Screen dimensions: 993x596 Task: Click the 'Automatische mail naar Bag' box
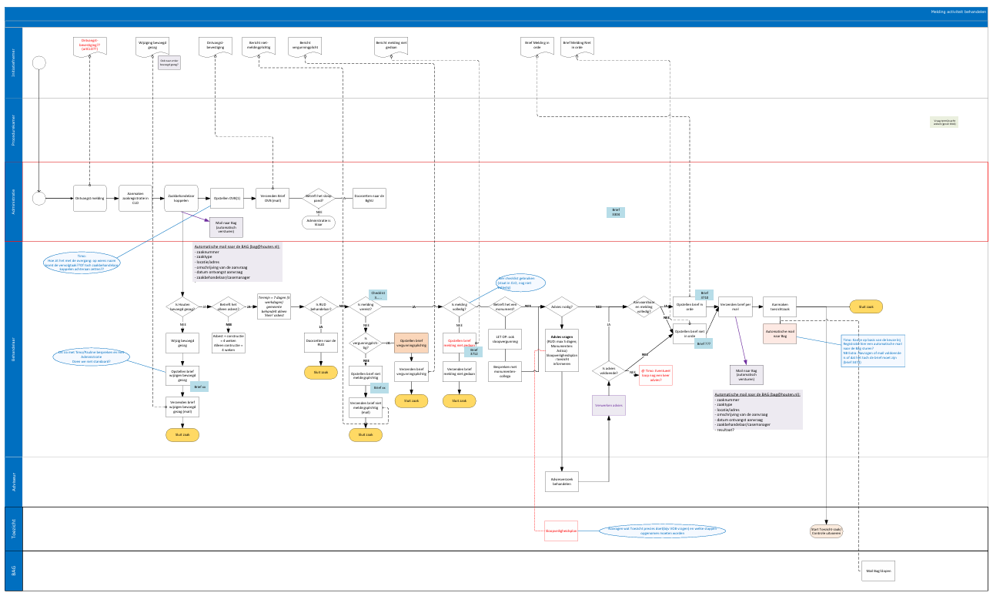[780, 333]
